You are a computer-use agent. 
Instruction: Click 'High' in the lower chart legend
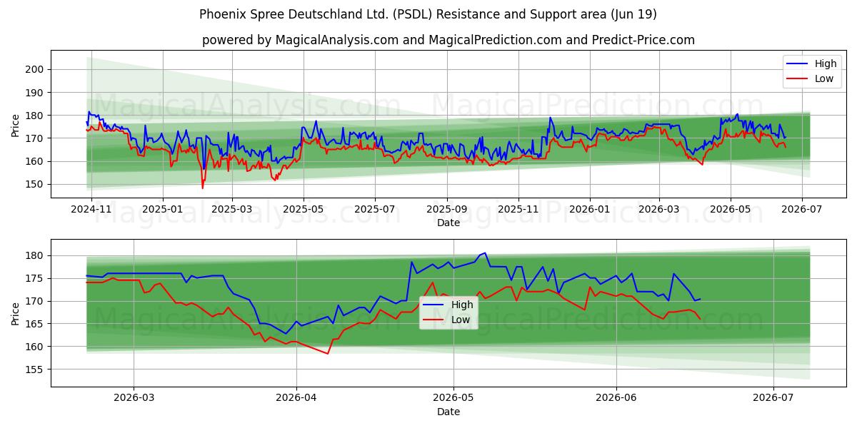(x=462, y=305)
